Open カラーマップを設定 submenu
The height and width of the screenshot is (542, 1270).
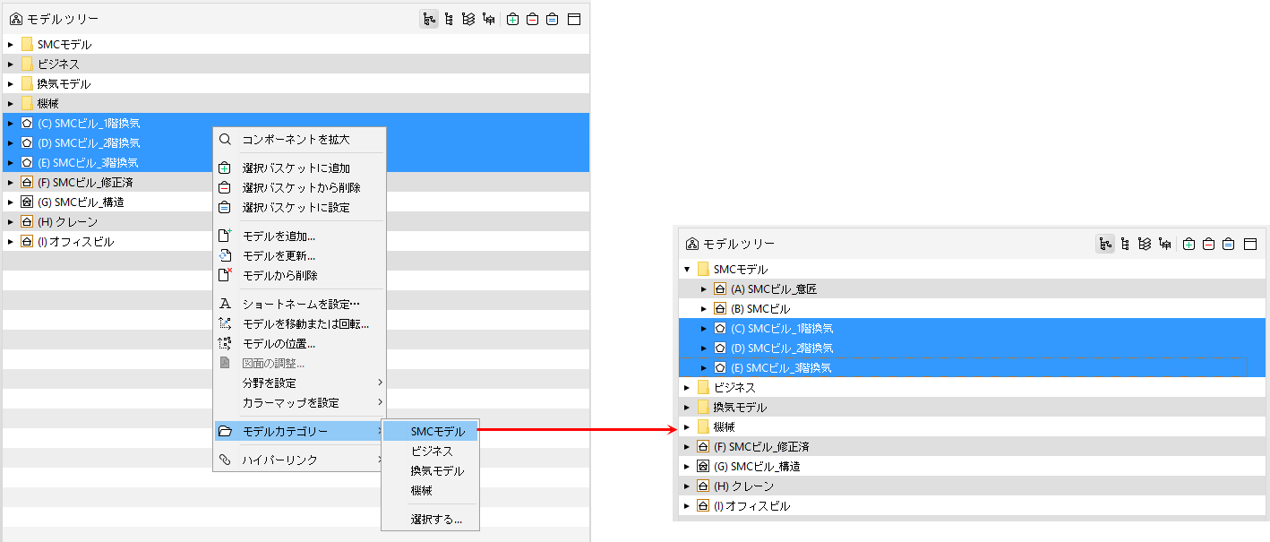point(299,402)
